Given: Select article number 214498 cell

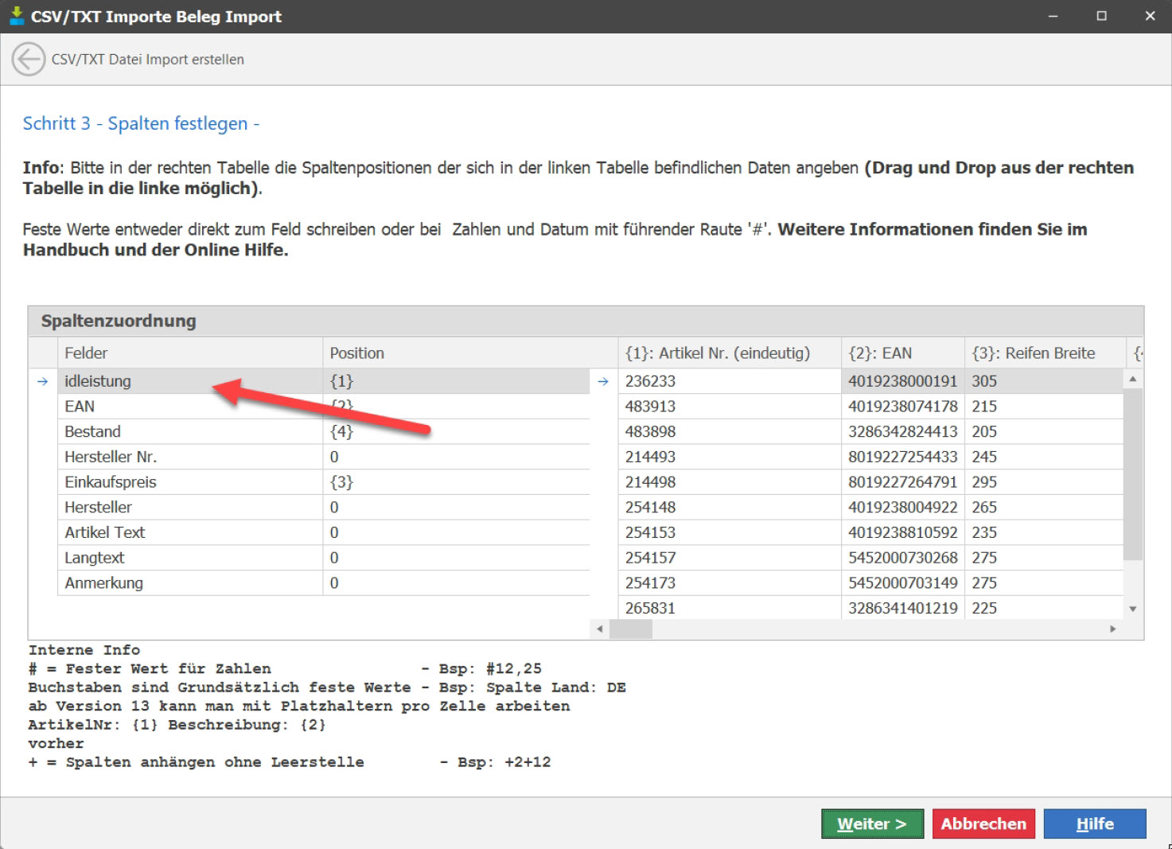Looking at the screenshot, I should point(730,482).
